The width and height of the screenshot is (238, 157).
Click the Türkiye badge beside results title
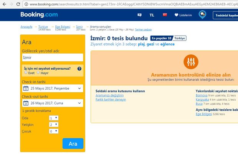(180, 38)
